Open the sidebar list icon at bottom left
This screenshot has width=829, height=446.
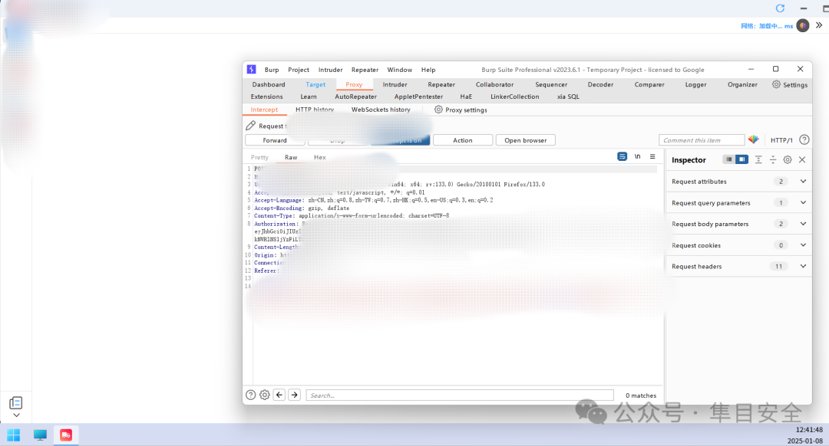click(15, 403)
